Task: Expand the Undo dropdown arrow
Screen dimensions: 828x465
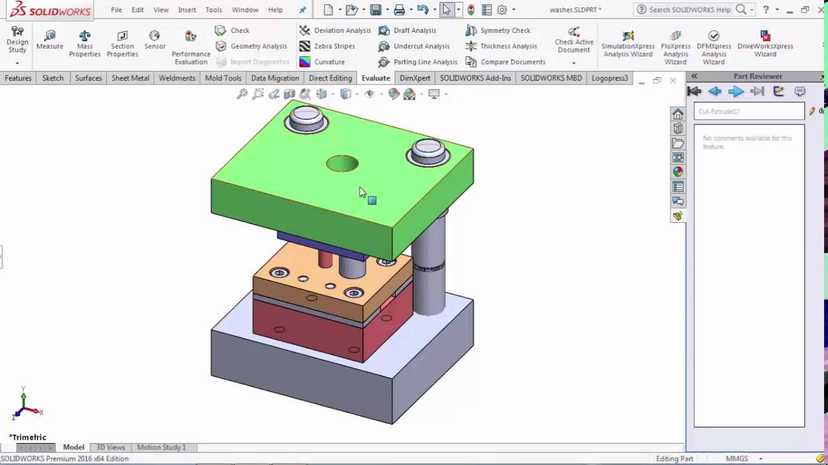Action: 434,10
